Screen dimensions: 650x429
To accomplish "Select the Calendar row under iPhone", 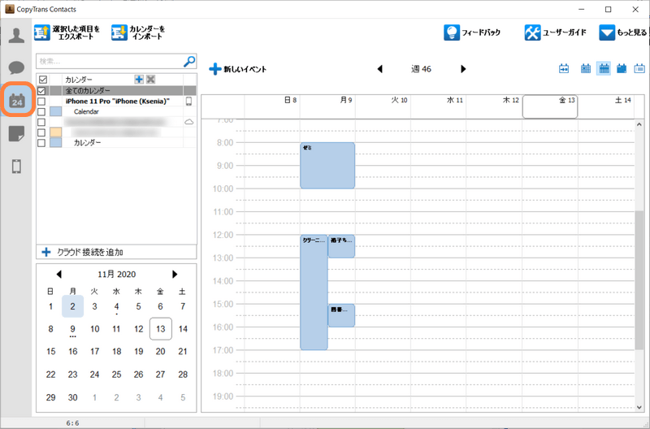I will pyautogui.click(x=116, y=111).
